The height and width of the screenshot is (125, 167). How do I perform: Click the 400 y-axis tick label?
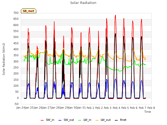pyautogui.click(x=16, y=49)
